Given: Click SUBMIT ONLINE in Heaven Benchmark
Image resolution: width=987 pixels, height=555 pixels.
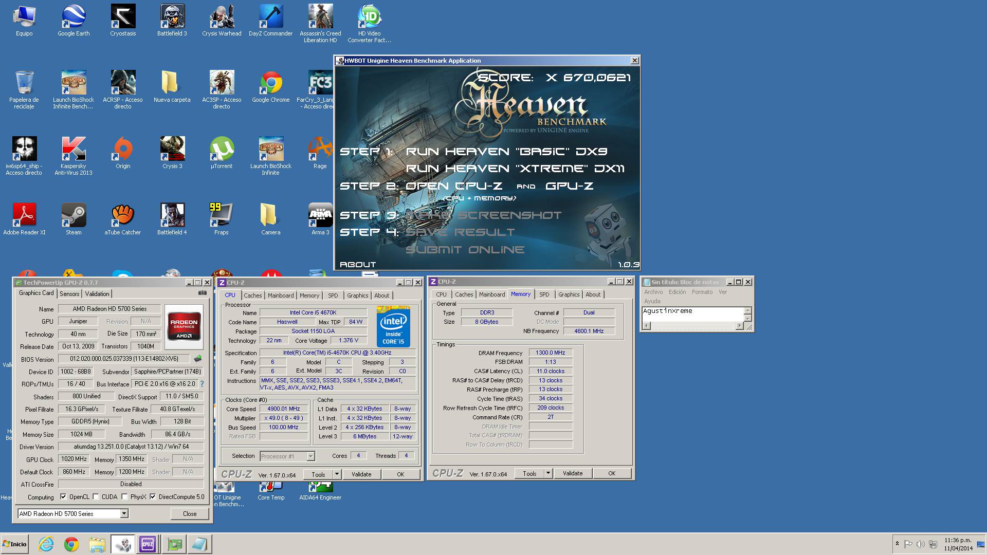Looking at the screenshot, I should pos(465,250).
